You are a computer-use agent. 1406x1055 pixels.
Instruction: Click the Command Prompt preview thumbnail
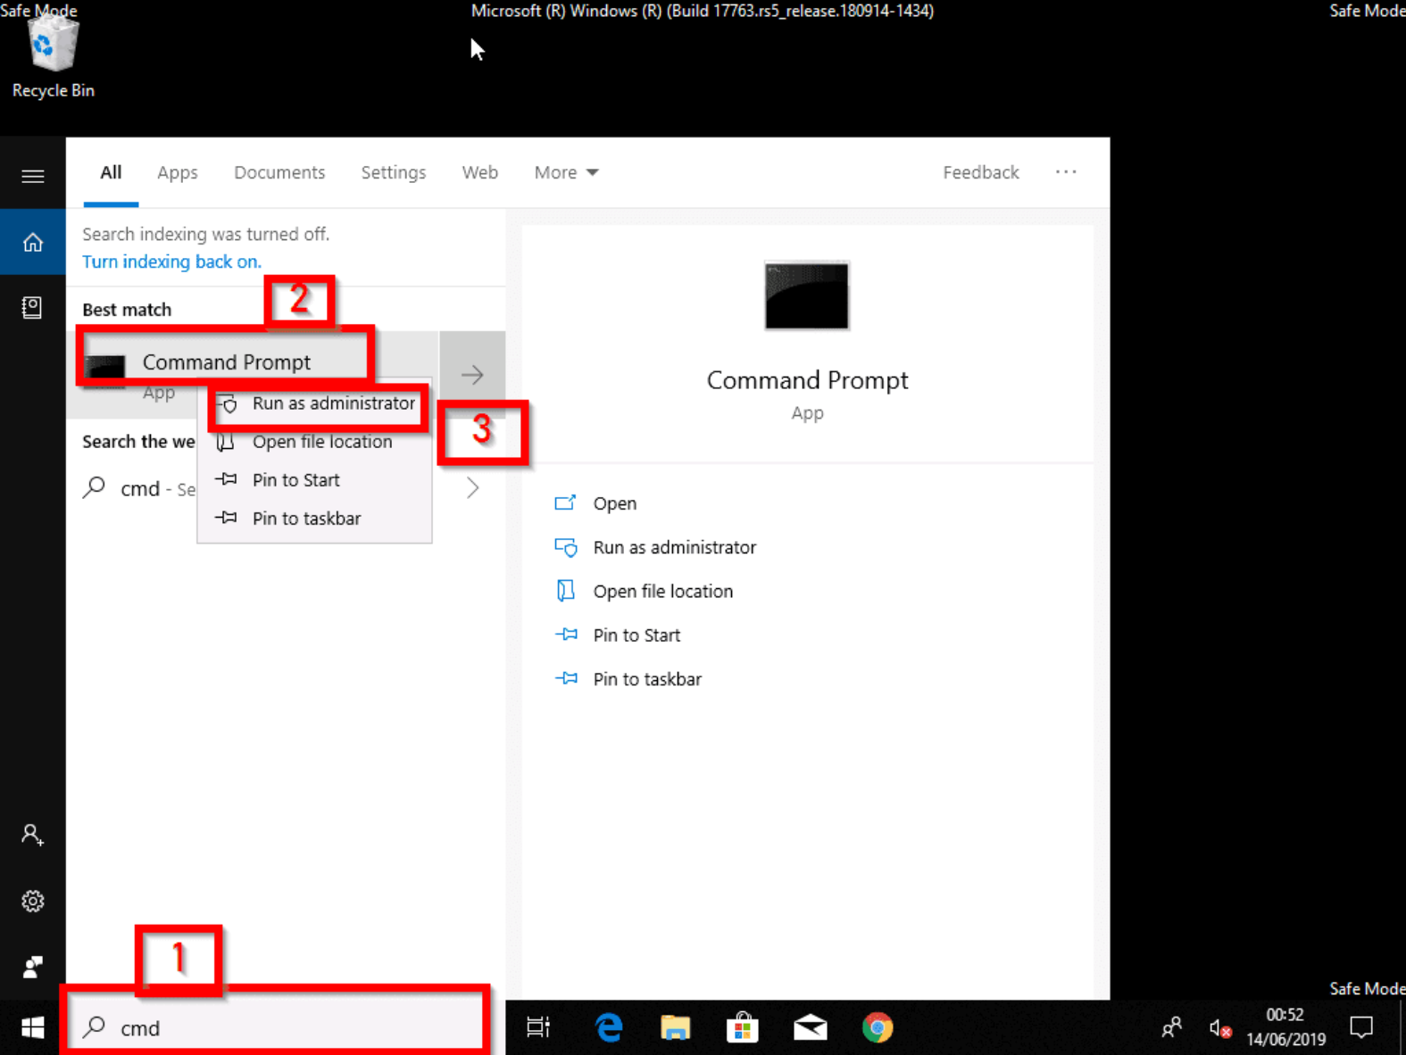pyautogui.click(x=807, y=295)
